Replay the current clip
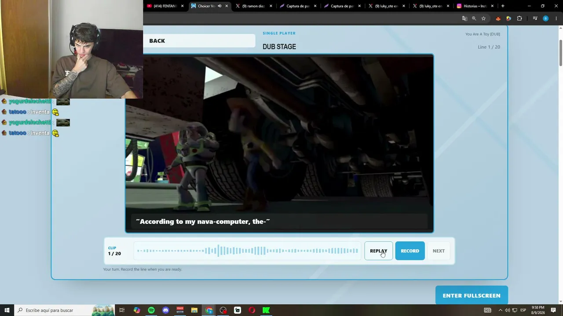This screenshot has width=563, height=316. [378, 251]
